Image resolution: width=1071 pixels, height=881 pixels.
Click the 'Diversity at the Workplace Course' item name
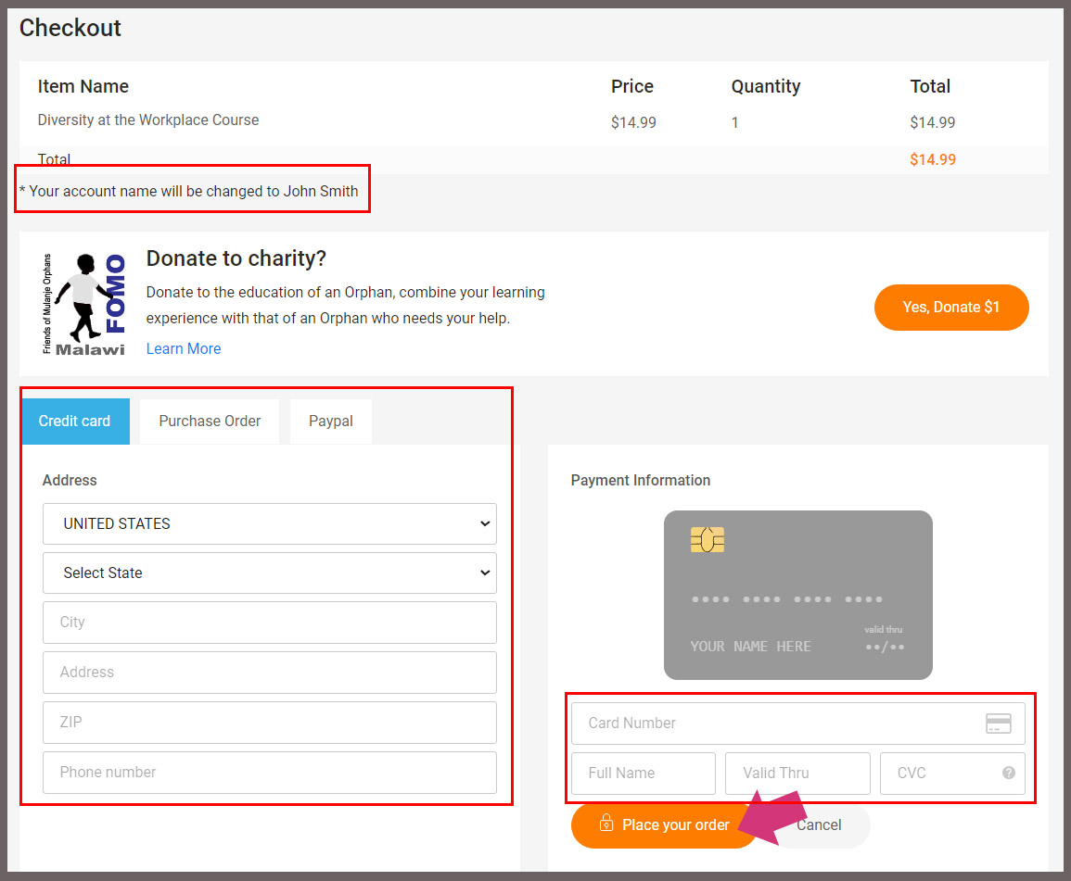148,120
